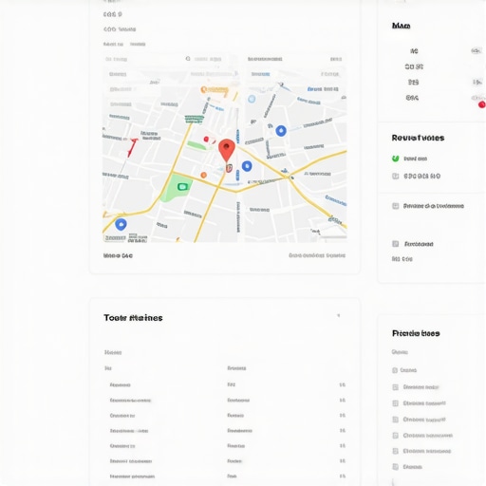Click the search magnifier icon above the map
This screenshot has width=486, height=486.
pos(188,59)
